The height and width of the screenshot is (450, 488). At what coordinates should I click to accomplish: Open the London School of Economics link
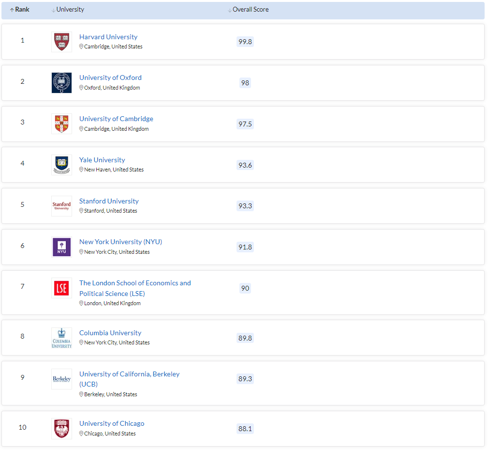point(135,288)
